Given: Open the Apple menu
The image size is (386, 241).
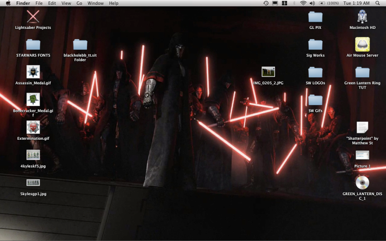Looking at the screenshot, I should (x=8, y=3).
